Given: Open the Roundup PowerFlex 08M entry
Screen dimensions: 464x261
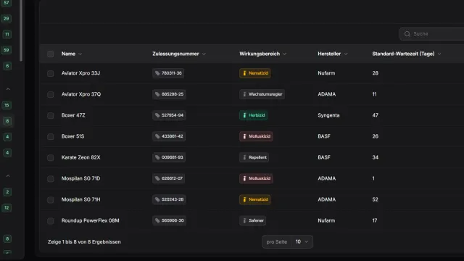Looking at the screenshot, I should 90,220.
